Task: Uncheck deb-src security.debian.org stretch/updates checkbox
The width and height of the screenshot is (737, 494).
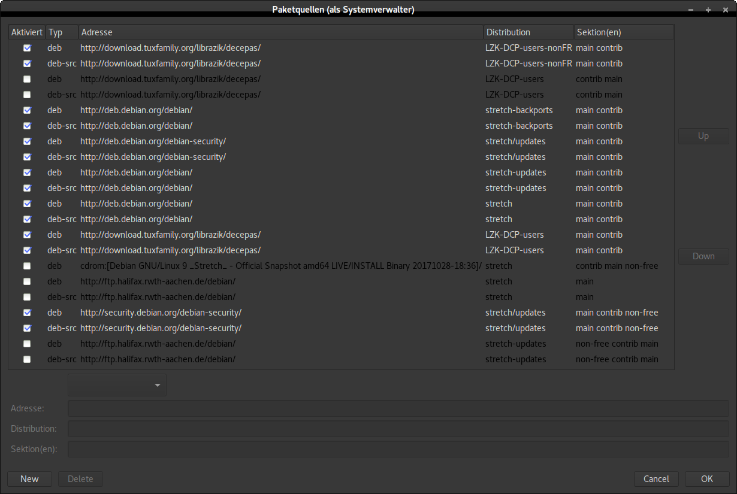Action: point(27,328)
